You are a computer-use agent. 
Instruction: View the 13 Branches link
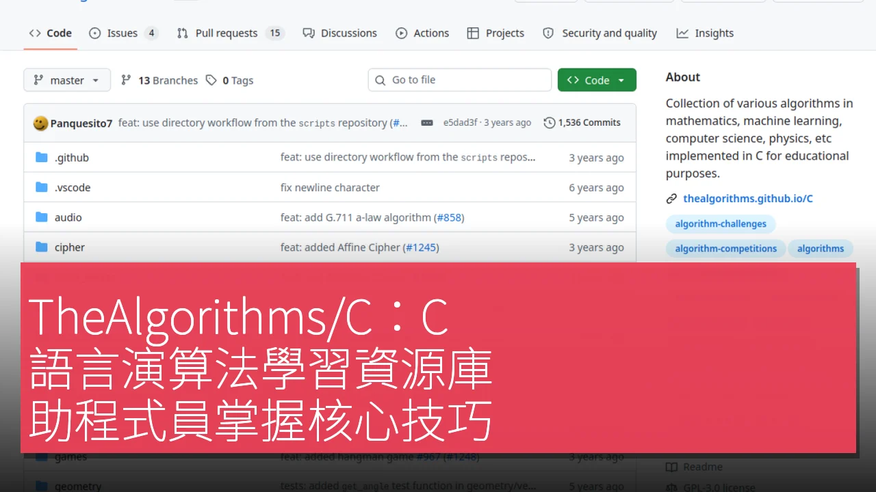pos(159,80)
